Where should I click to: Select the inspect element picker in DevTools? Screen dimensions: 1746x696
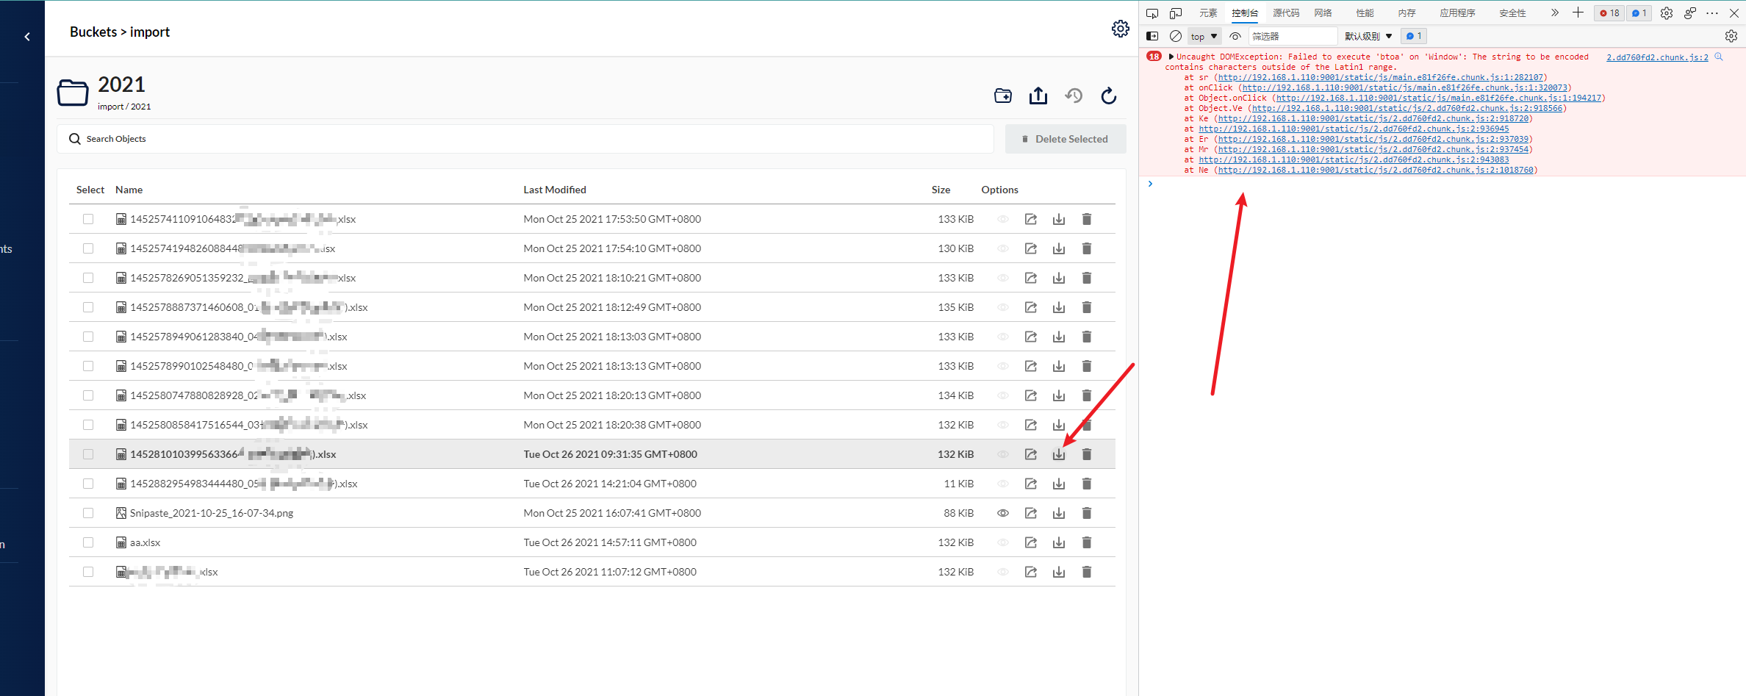[x=1152, y=12]
